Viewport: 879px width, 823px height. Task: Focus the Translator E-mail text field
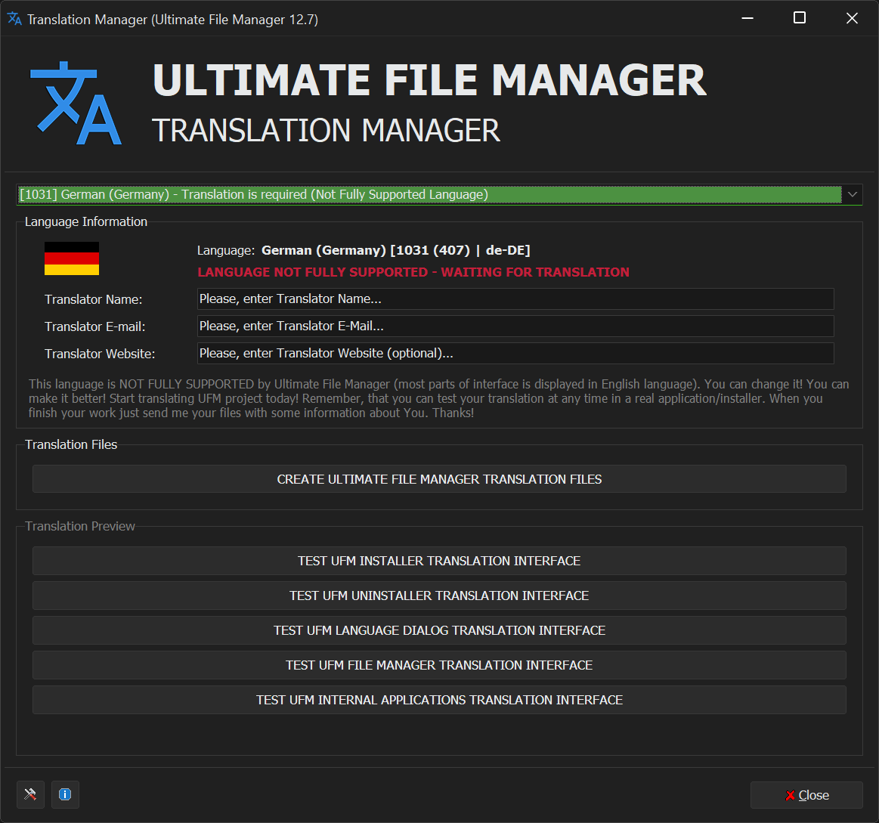[x=515, y=326]
